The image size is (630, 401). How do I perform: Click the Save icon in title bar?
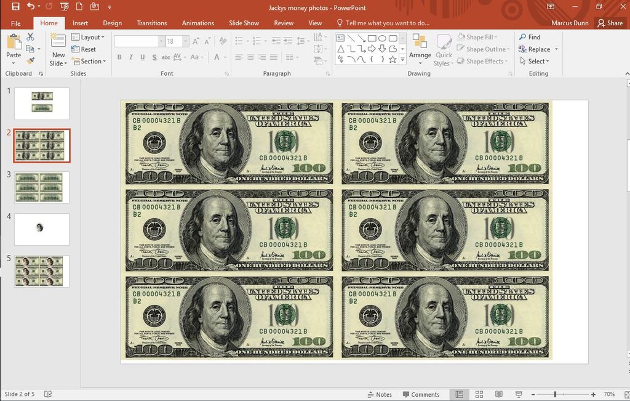(x=15, y=6)
